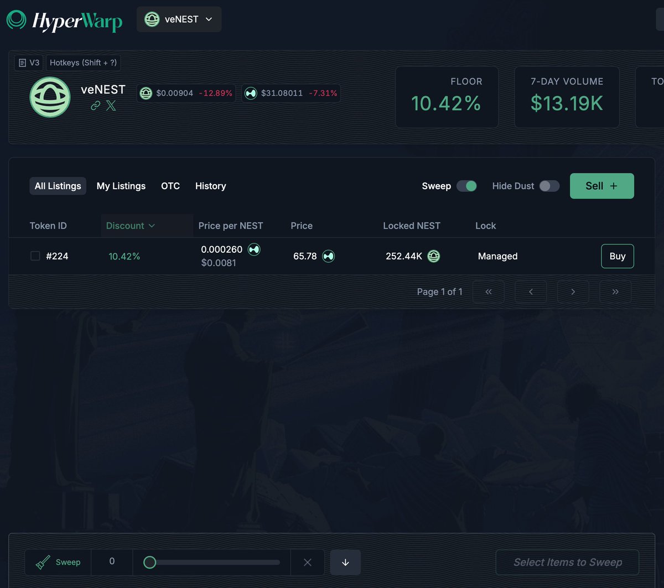Image resolution: width=664 pixels, height=588 pixels.
Task: Open the History tab
Action: (x=211, y=186)
